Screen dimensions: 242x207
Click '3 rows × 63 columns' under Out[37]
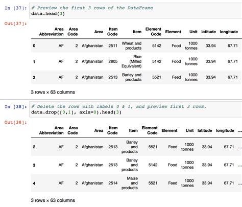point(53,92)
